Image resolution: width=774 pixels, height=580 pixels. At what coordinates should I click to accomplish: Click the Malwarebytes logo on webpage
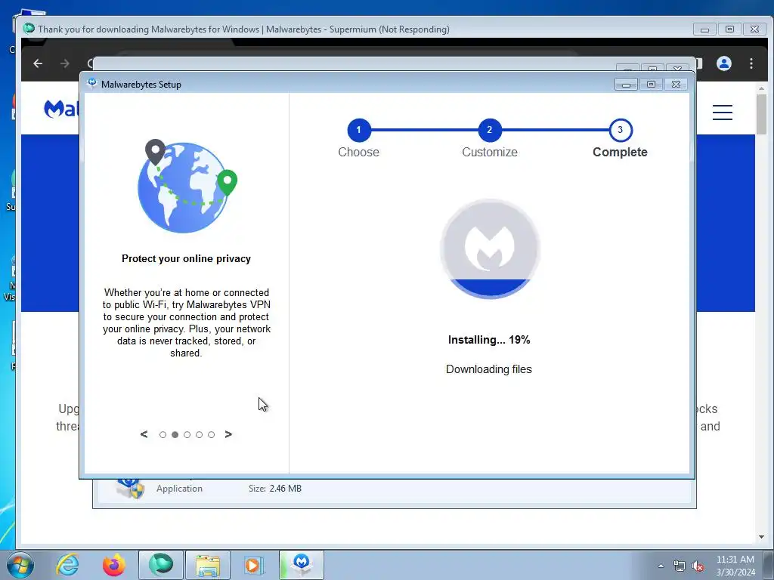(61, 109)
